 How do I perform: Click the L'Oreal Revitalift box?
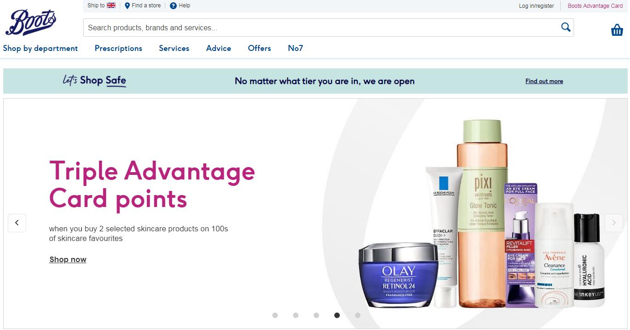[521, 245]
